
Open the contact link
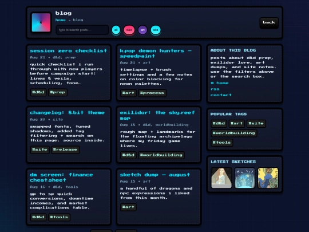(x=221, y=95)
